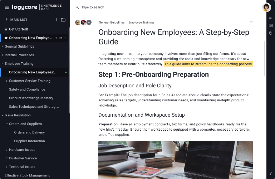Viewport: 275px width, 179px height.
Task: Click General Guidelines breadcrumb link
Action: point(112,23)
